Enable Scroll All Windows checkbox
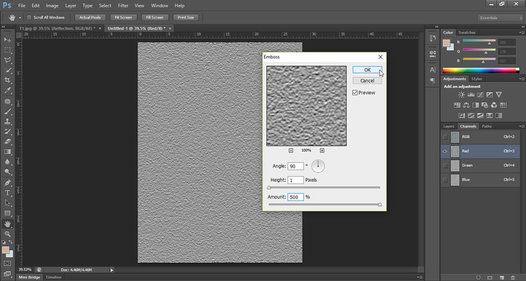This screenshot has width=526, height=281. [29, 17]
